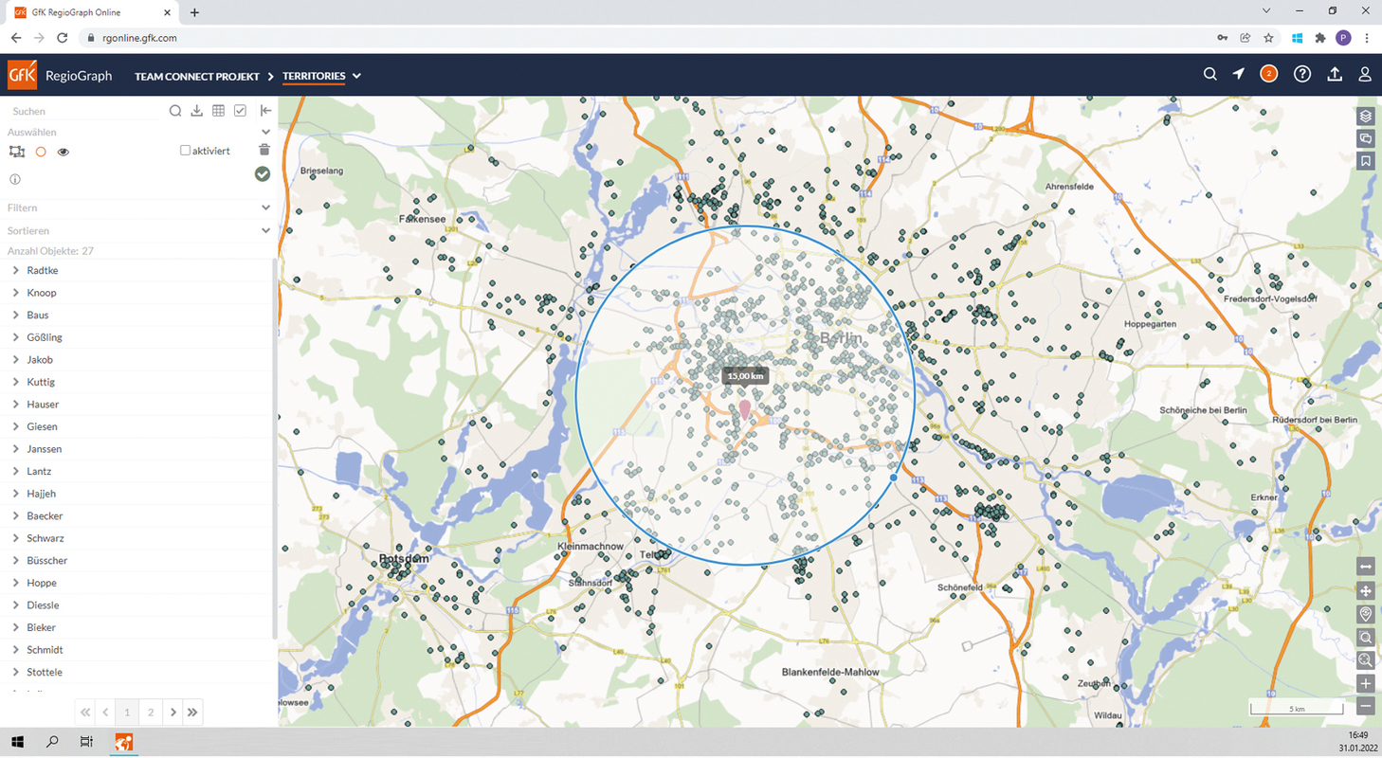Toggle the select-all checkbox icon in toolbar
Image resolution: width=1382 pixels, height=758 pixels.
point(241,111)
